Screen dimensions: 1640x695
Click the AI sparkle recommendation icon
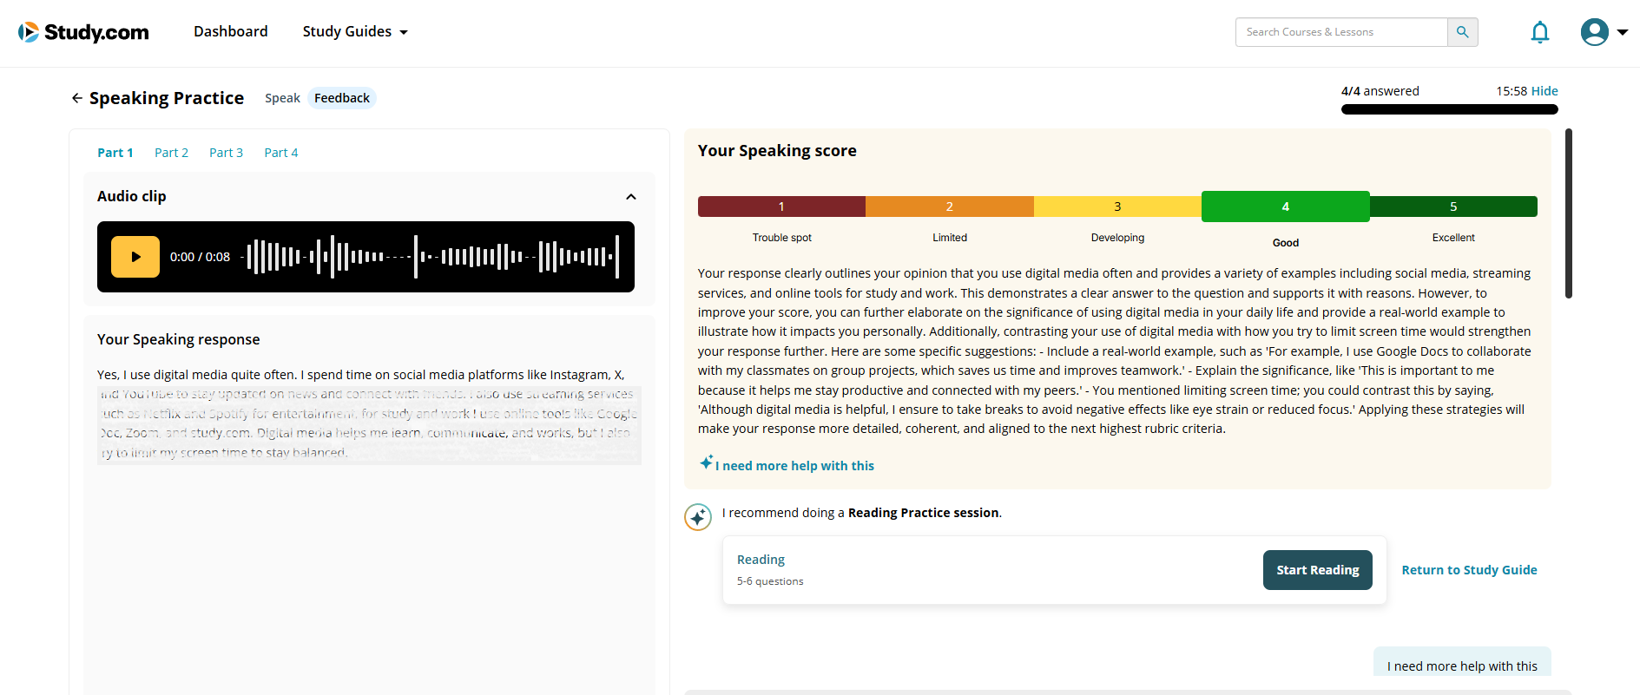click(x=698, y=517)
